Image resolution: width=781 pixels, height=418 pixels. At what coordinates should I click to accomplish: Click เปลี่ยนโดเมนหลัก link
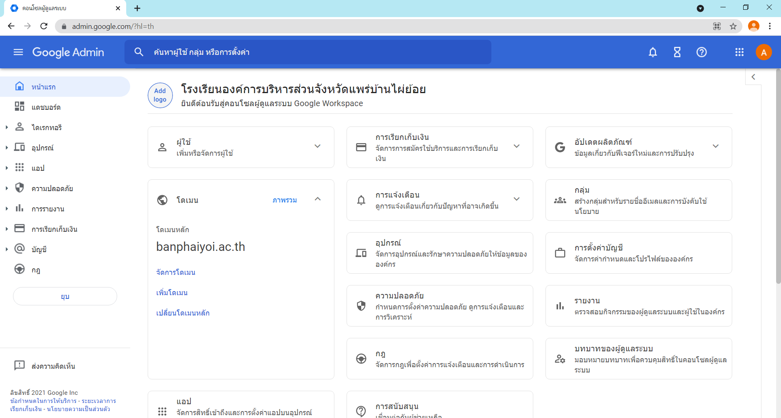click(x=183, y=313)
